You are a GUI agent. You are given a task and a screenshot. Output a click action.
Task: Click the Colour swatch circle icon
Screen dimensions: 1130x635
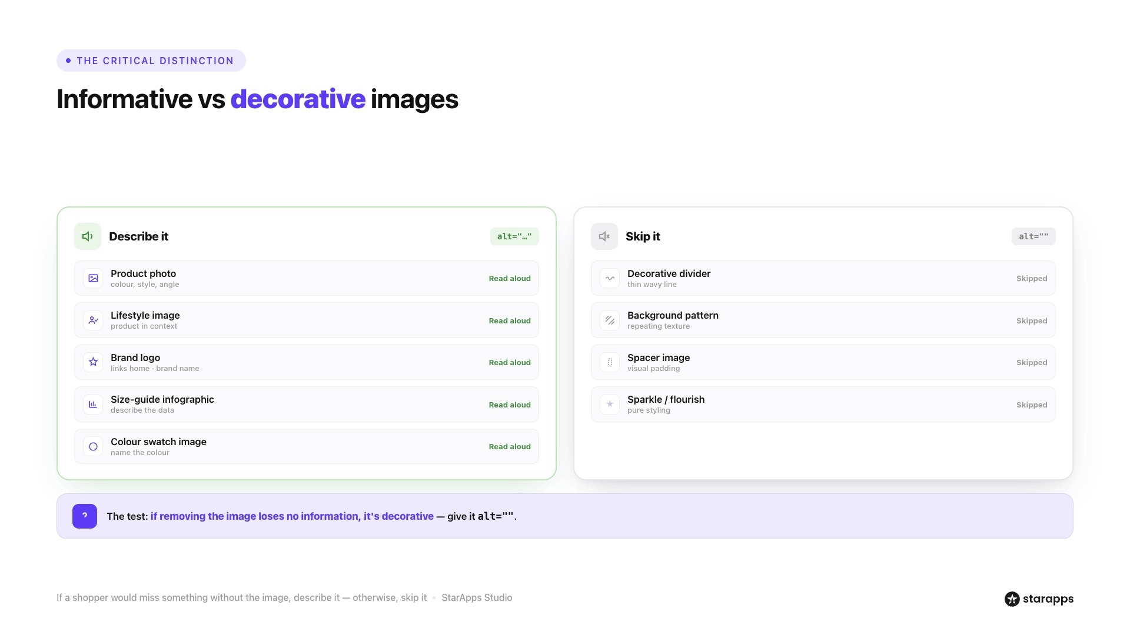pyautogui.click(x=93, y=447)
